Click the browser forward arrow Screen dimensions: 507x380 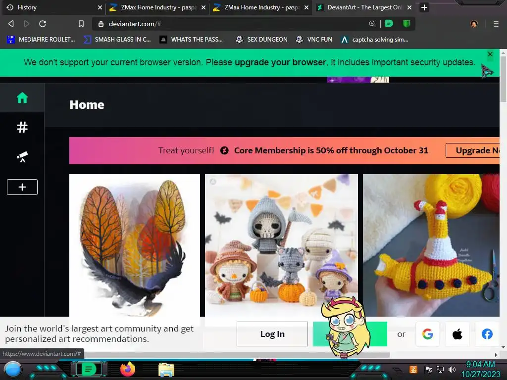tap(27, 24)
